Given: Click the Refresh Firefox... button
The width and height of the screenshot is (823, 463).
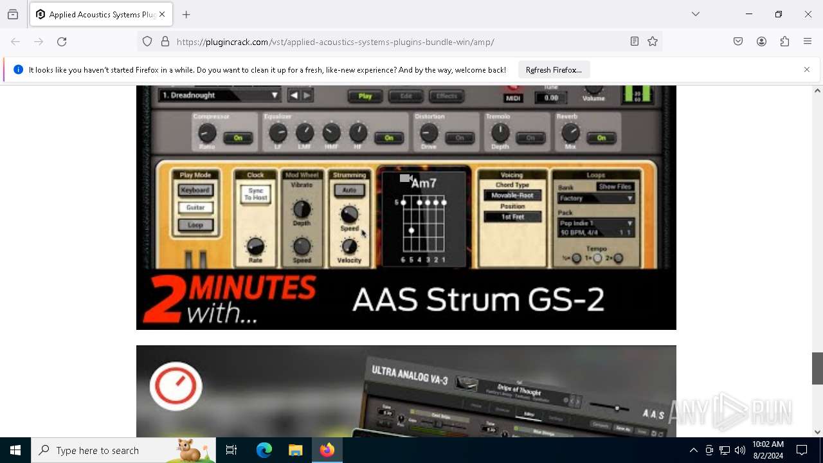Looking at the screenshot, I should point(554,69).
